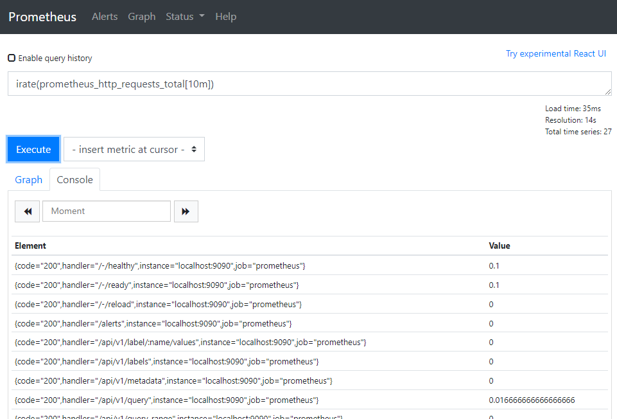Open the Help navigation item

point(225,17)
